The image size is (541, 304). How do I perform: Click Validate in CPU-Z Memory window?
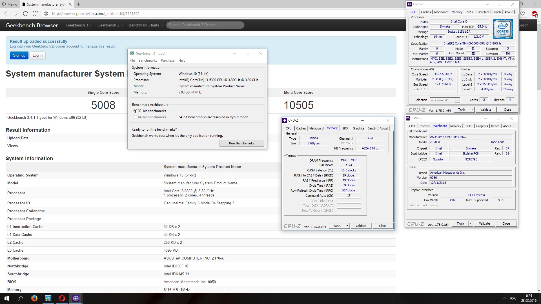361,226
